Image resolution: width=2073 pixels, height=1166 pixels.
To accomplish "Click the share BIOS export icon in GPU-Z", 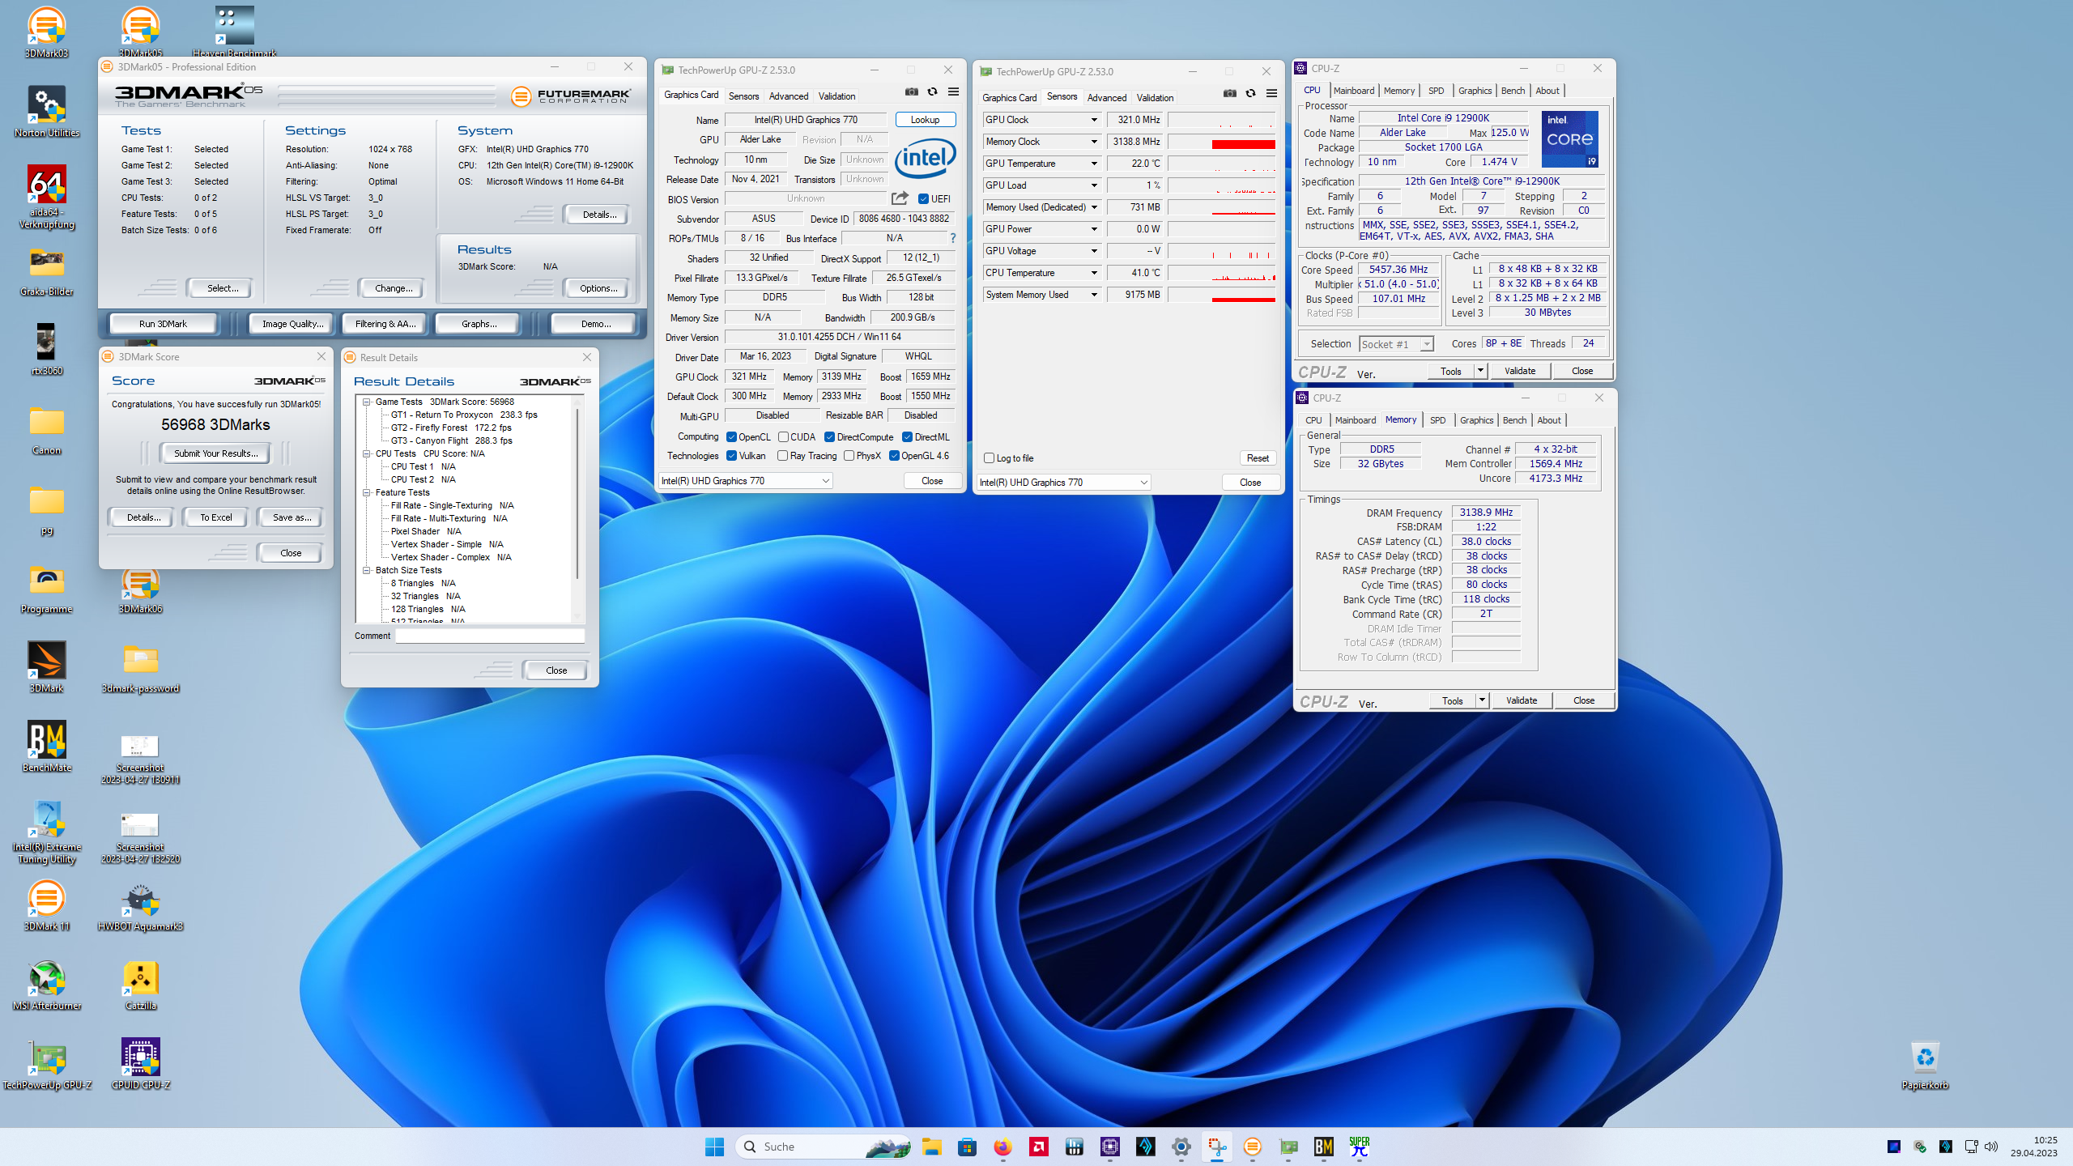I will [x=900, y=198].
